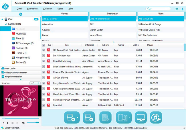This screenshot has height=130, width=186.
Task: Open the export-to-device dropdown arrow
Action: (130, 117)
